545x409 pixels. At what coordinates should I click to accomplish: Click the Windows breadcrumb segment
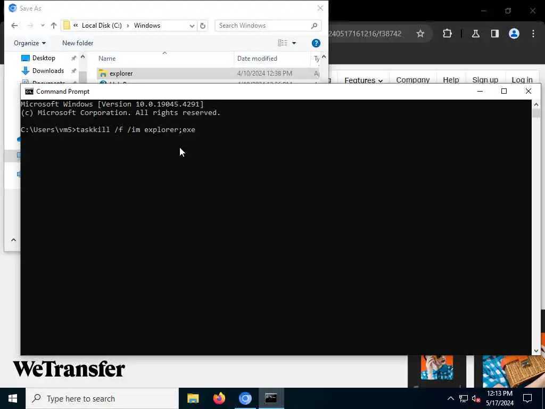click(147, 26)
